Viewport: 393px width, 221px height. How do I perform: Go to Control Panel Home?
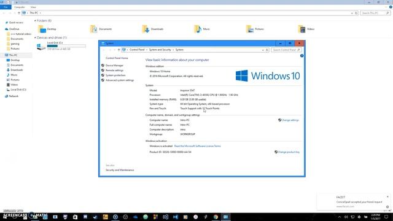(x=117, y=58)
